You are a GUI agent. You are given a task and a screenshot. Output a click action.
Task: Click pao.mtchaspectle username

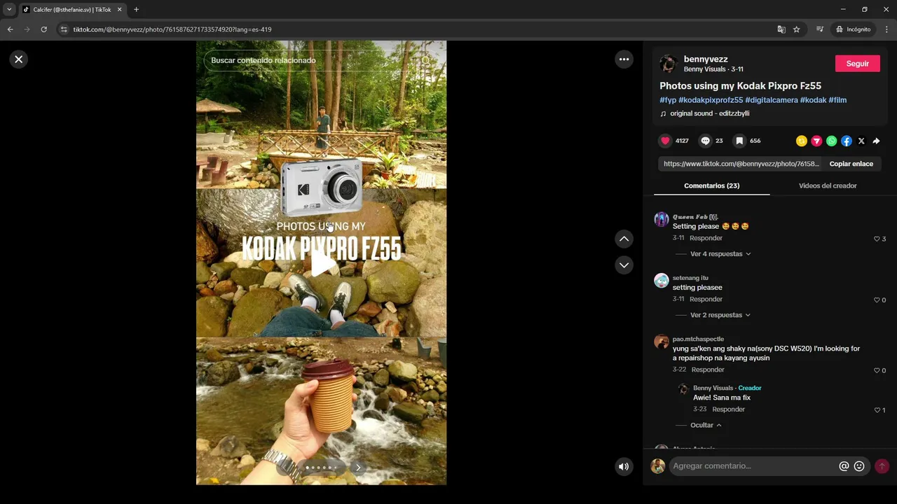698,339
